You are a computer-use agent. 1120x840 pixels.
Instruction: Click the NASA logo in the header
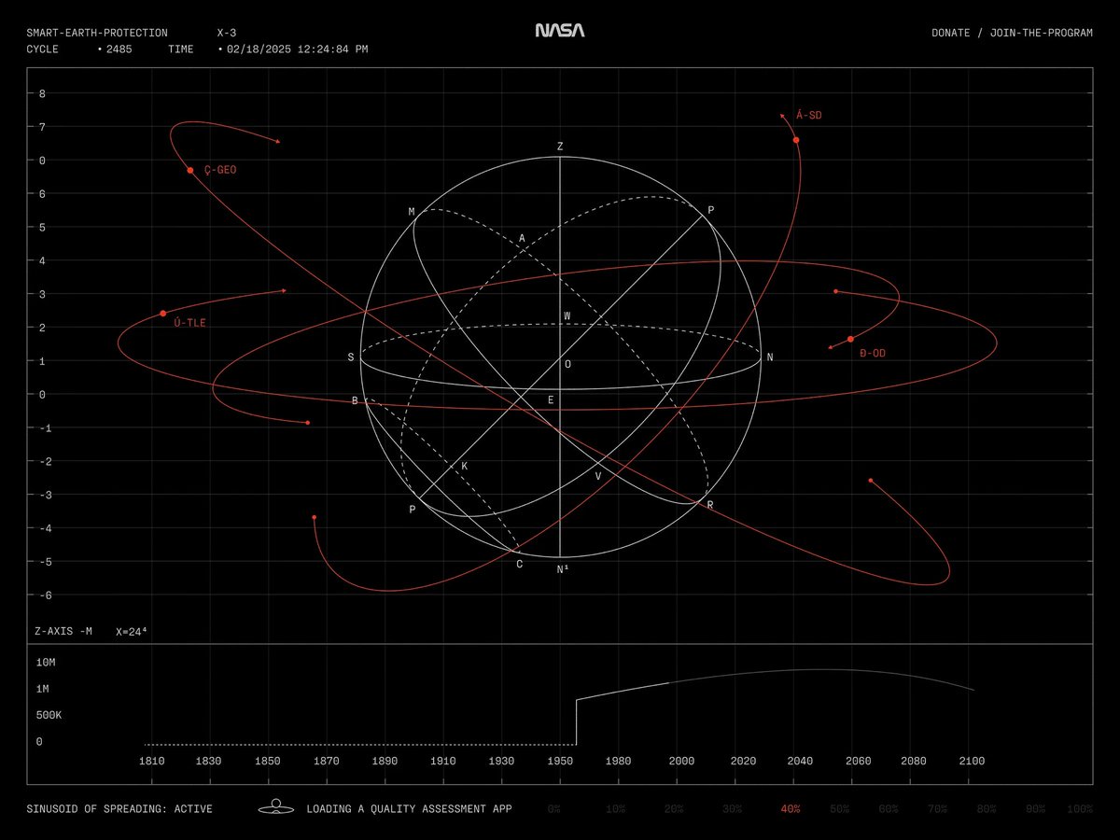(x=560, y=31)
